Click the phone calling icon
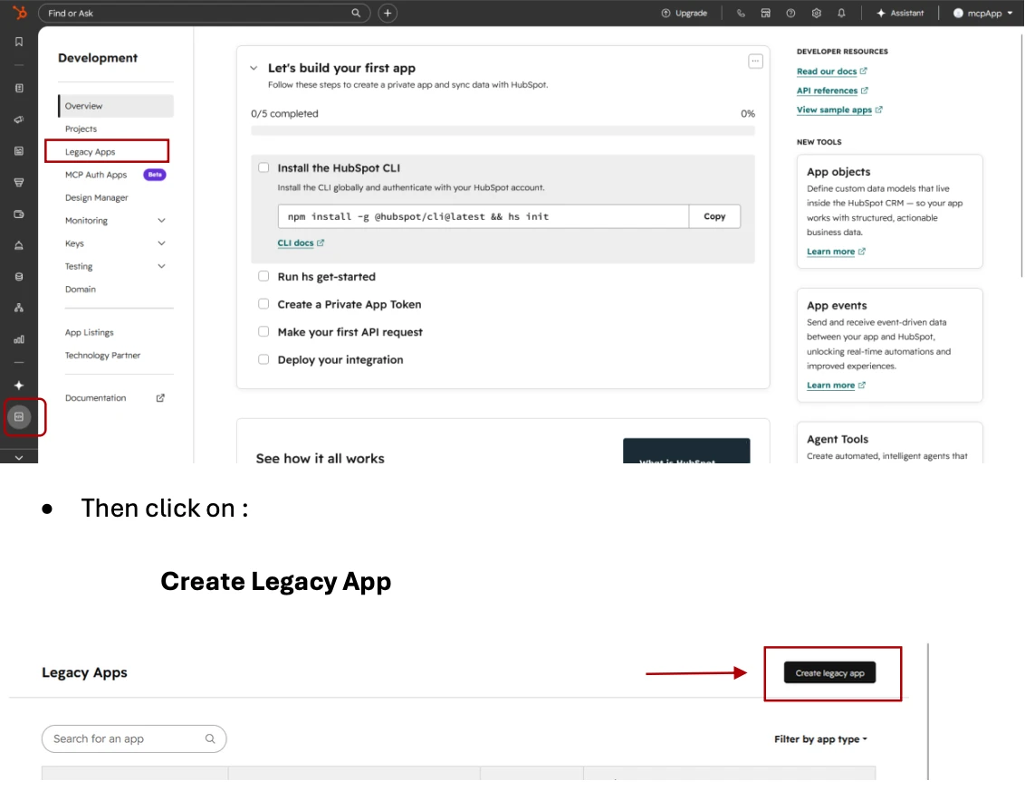This screenshot has width=1025, height=790. pyautogui.click(x=741, y=13)
